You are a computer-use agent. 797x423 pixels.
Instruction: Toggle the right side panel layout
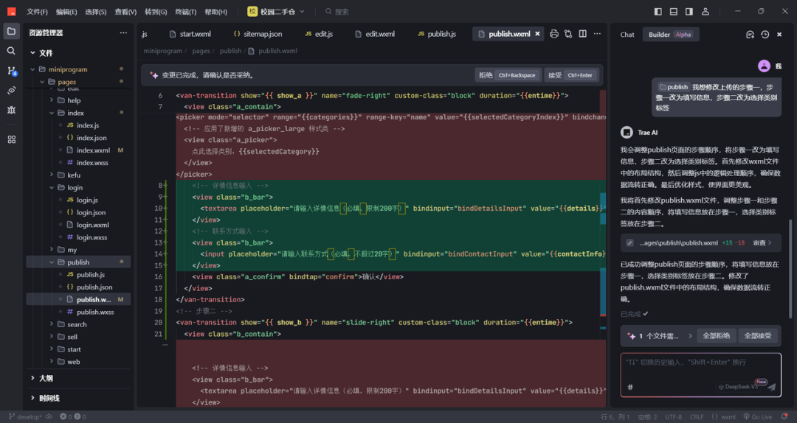point(689,12)
